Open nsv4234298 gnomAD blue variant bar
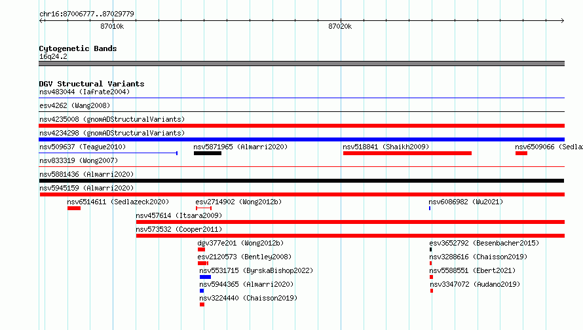Screen dimensions: 583x330 click(301, 139)
